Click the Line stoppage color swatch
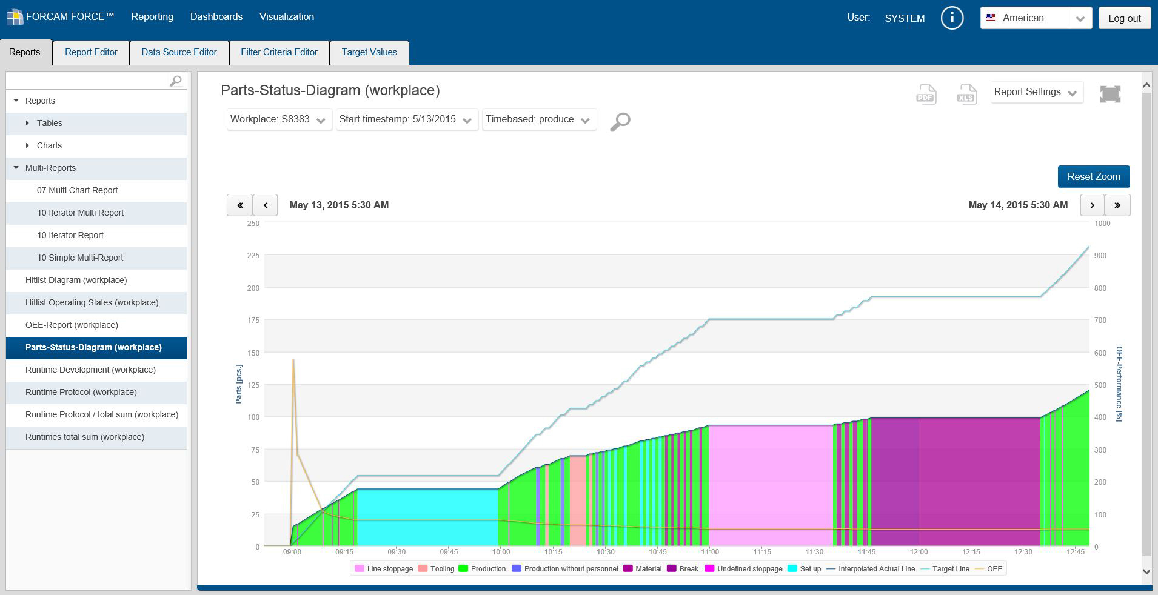The image size is (1158, 595). 360,568
